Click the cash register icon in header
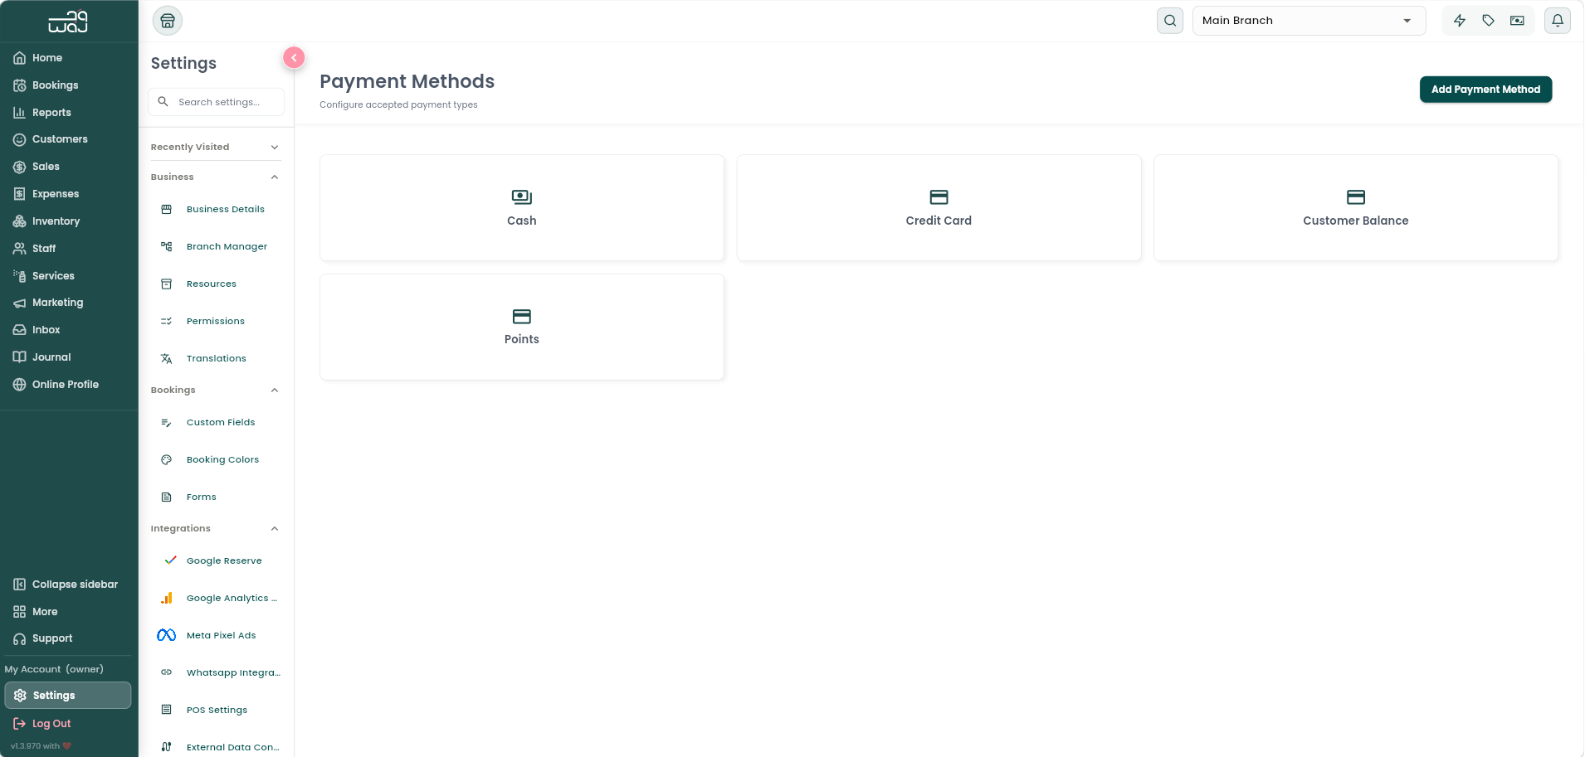1585x757 pixels. pos(1517,21)
